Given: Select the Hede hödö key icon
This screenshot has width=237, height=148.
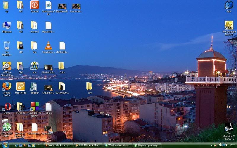Looking at the screenshot, I should tap(20, 86).
